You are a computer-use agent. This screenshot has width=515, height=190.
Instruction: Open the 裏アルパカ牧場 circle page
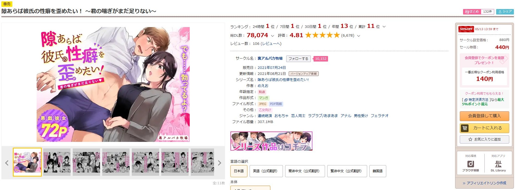(270, 59)
